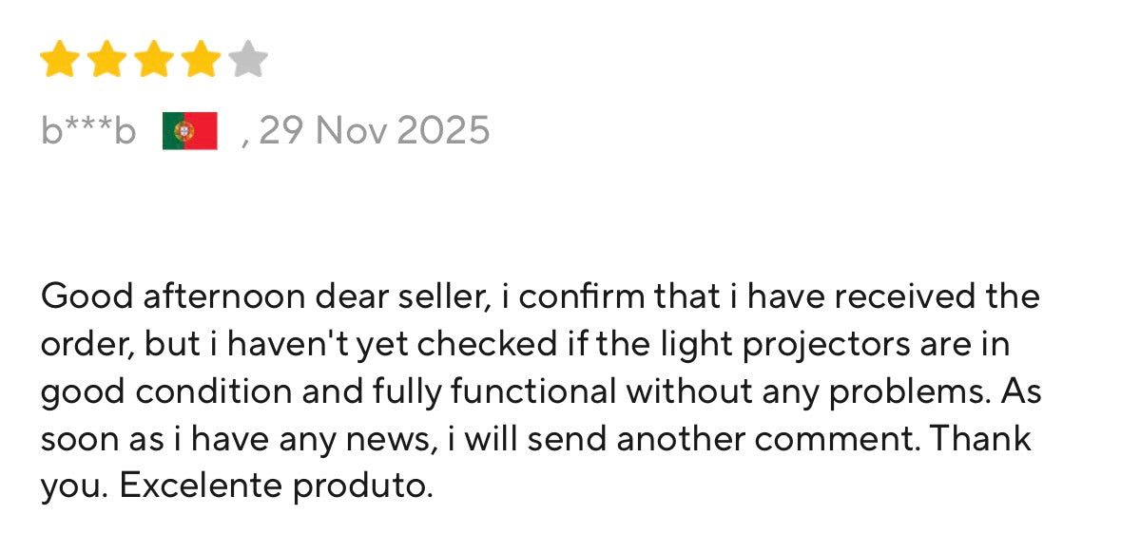Click the third yellow rating star
This screenshot has width=1121, height=534.
tap(154, 59)
